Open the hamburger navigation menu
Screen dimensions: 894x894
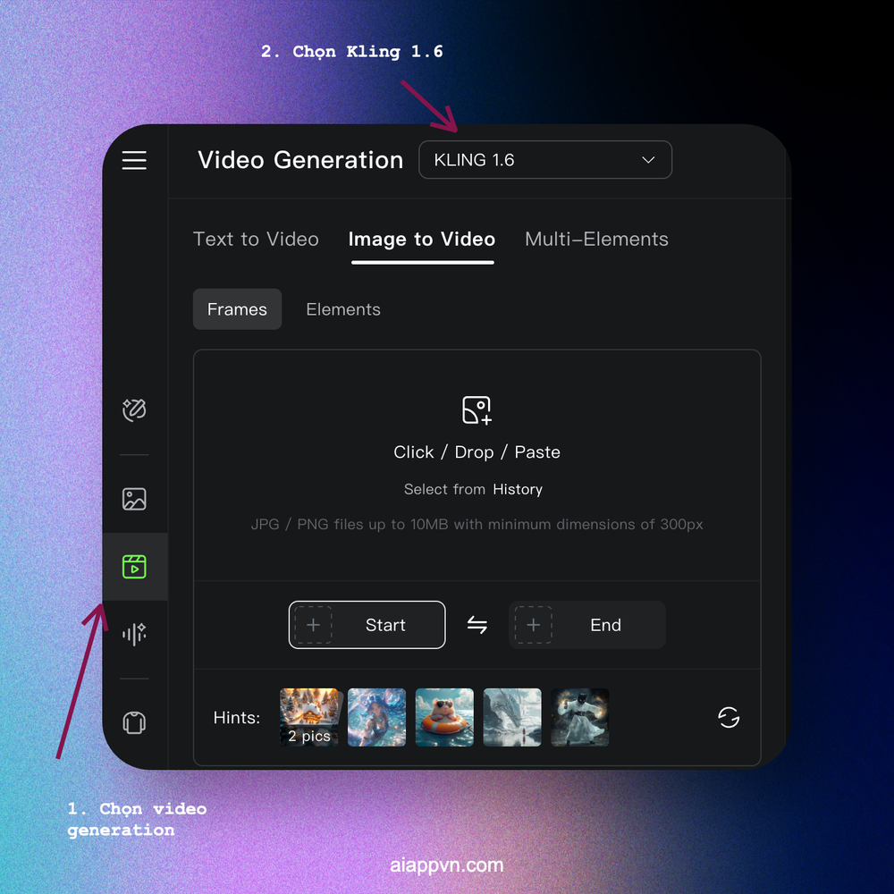(134, 161)
